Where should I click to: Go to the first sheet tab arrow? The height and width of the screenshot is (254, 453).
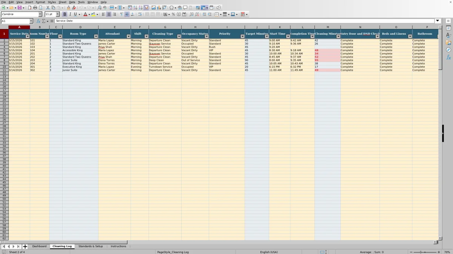pyautogui.click(x=4, y=246)
